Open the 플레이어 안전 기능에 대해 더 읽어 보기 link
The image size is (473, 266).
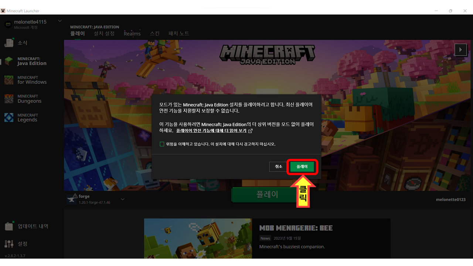[x=211, y=131]
